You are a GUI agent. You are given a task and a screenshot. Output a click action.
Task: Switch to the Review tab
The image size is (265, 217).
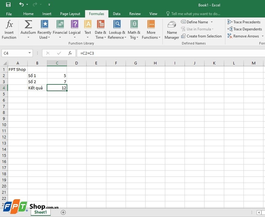tap(135, 14)
